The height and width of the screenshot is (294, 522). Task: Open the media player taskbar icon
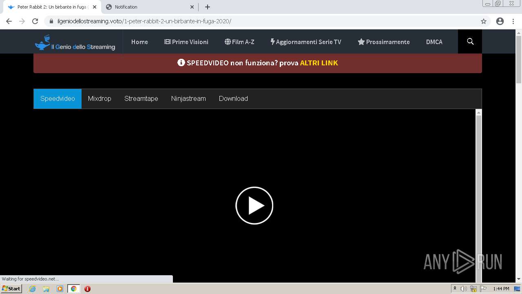pyautogui.click(x=60, y=289)
